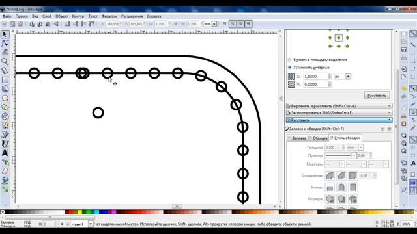Select 'Установить интервал' radio button
The image size is (417, 234).
[x=289, y=68]
